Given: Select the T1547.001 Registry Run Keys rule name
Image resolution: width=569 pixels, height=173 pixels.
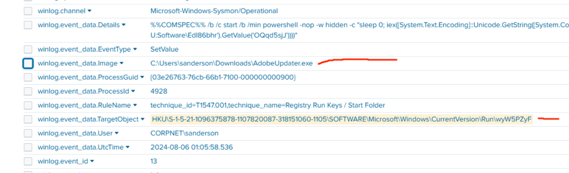Looking at the screenshot, I should 268,105.
